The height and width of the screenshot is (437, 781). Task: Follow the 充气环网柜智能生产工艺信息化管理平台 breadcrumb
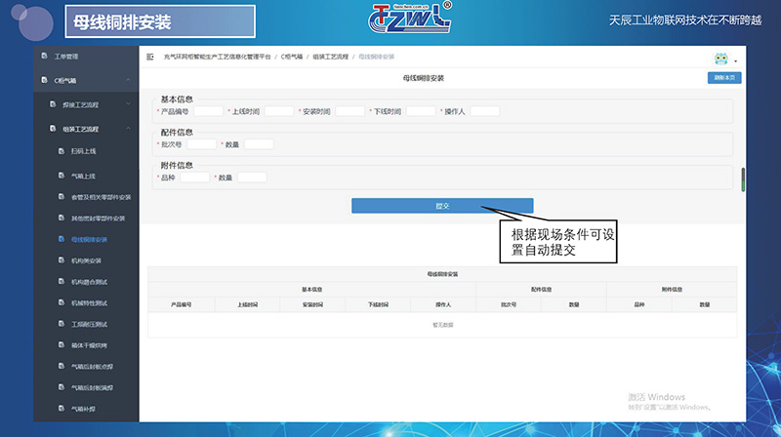[x=217, y=57]
